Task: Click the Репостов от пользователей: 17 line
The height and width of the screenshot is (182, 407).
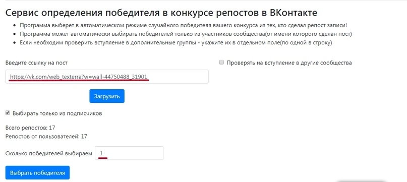Action: point(46,136)
